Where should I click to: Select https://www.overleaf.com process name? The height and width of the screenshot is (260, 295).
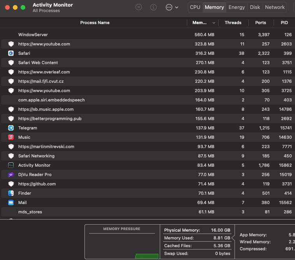click(44, 72)
